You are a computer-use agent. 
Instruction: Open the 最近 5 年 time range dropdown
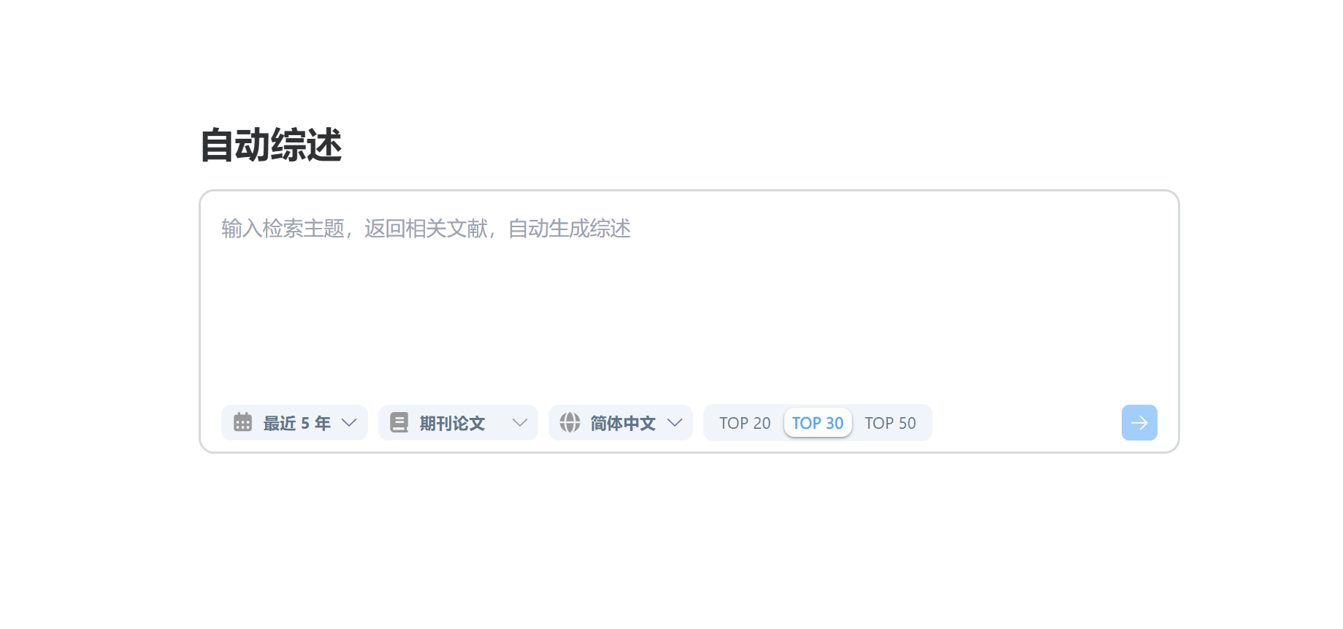coord(294,422)
